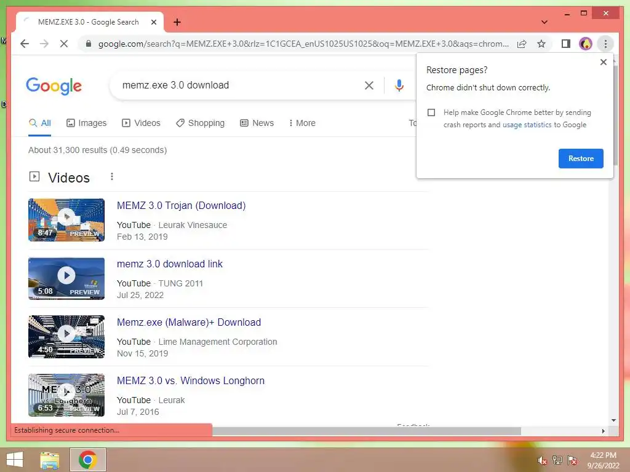Select the All results tab
Viewport: 630px width, 472px height.
click(x=40, y=123)
